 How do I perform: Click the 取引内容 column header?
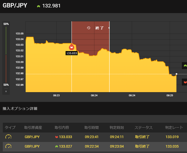[62, 128]
